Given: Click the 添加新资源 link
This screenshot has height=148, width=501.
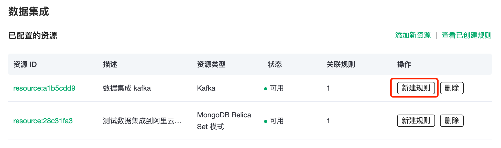Looking at the screenshot, I should 413,35.
